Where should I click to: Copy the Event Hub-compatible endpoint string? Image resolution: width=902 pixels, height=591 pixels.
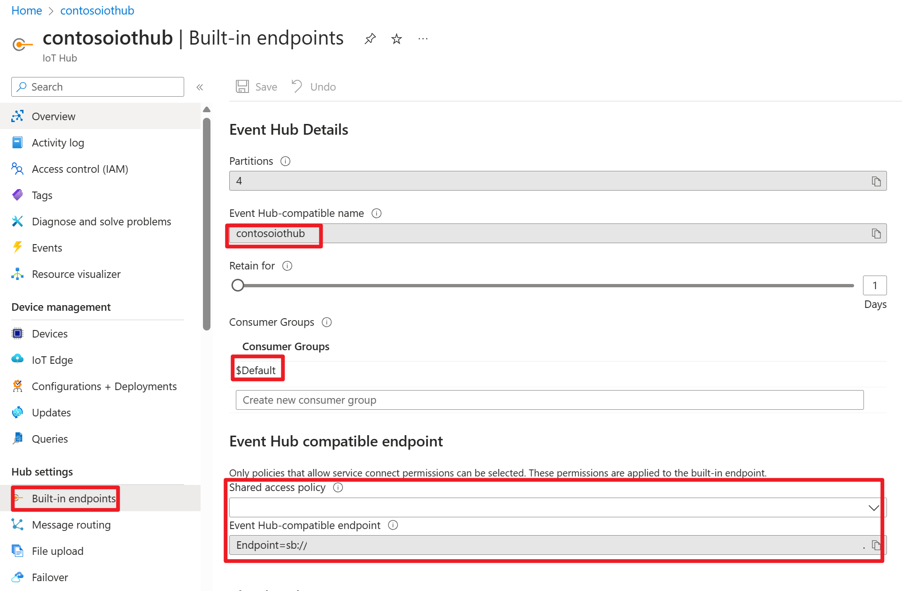(x=876, y=545)
